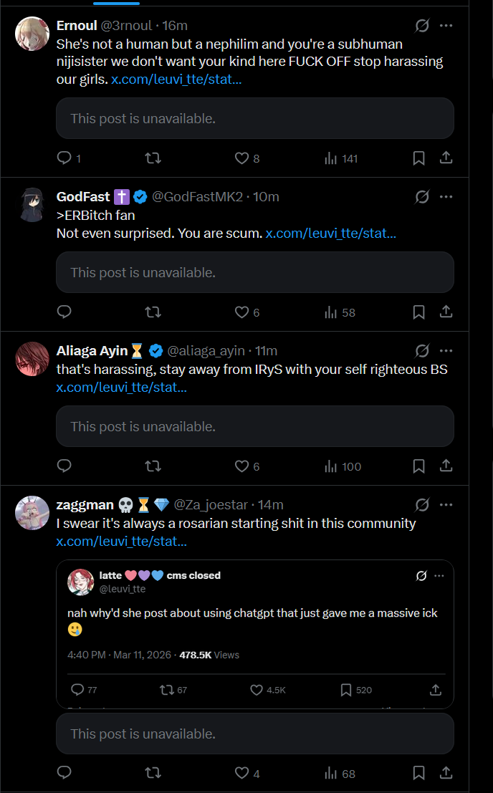Bookmark GodFast's post
This screenshot has width=493, height=793.
pos(419,312)
